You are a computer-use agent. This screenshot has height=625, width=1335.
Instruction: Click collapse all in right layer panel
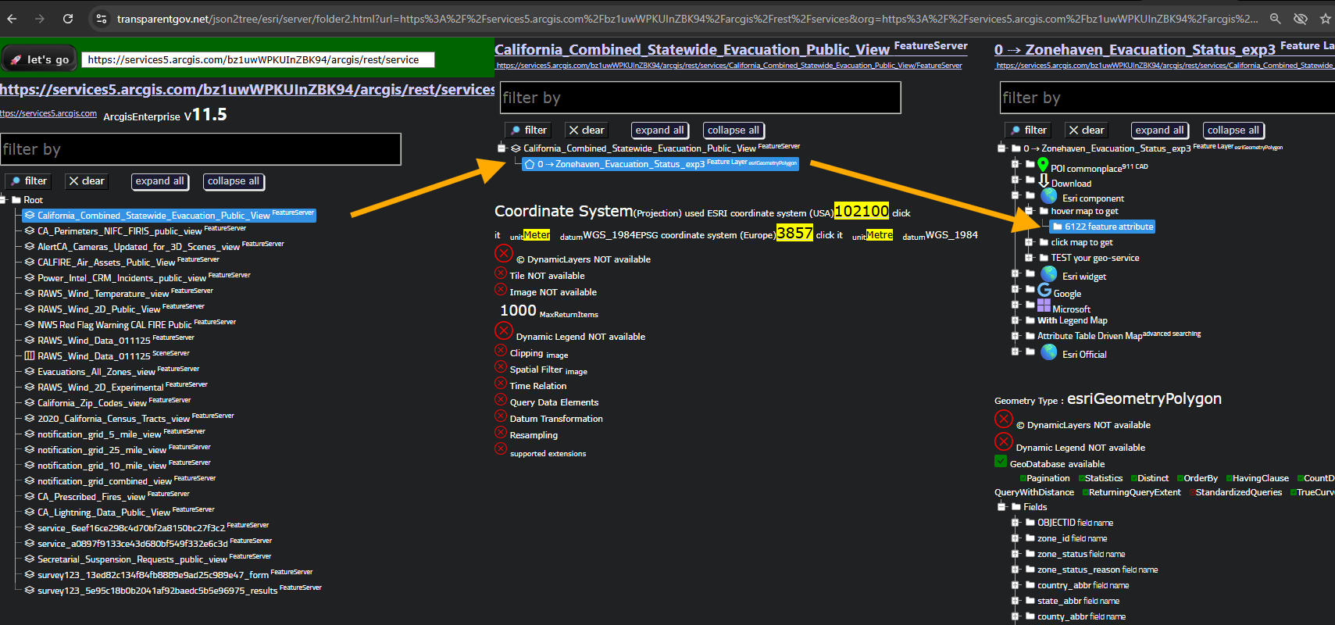point(1233,130)
